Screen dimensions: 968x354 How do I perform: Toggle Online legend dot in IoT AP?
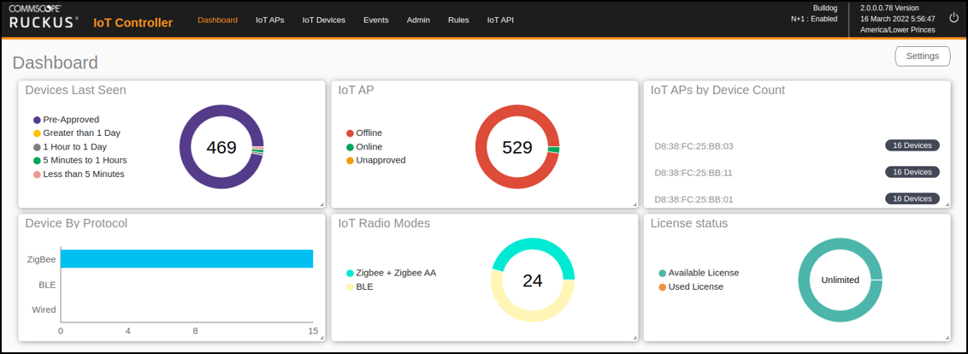[x=350, y=147]
